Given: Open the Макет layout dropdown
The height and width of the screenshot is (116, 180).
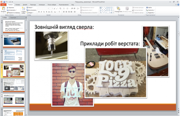Looking at the screenshot, I should pos(30,8).
